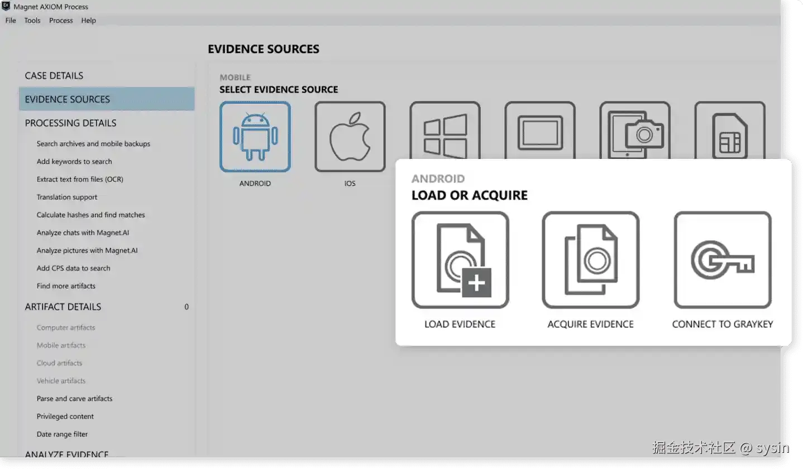Choose the Windows phone evidence source icon
The width and height of the screenshot is (803, 469).
click(445, 131)
